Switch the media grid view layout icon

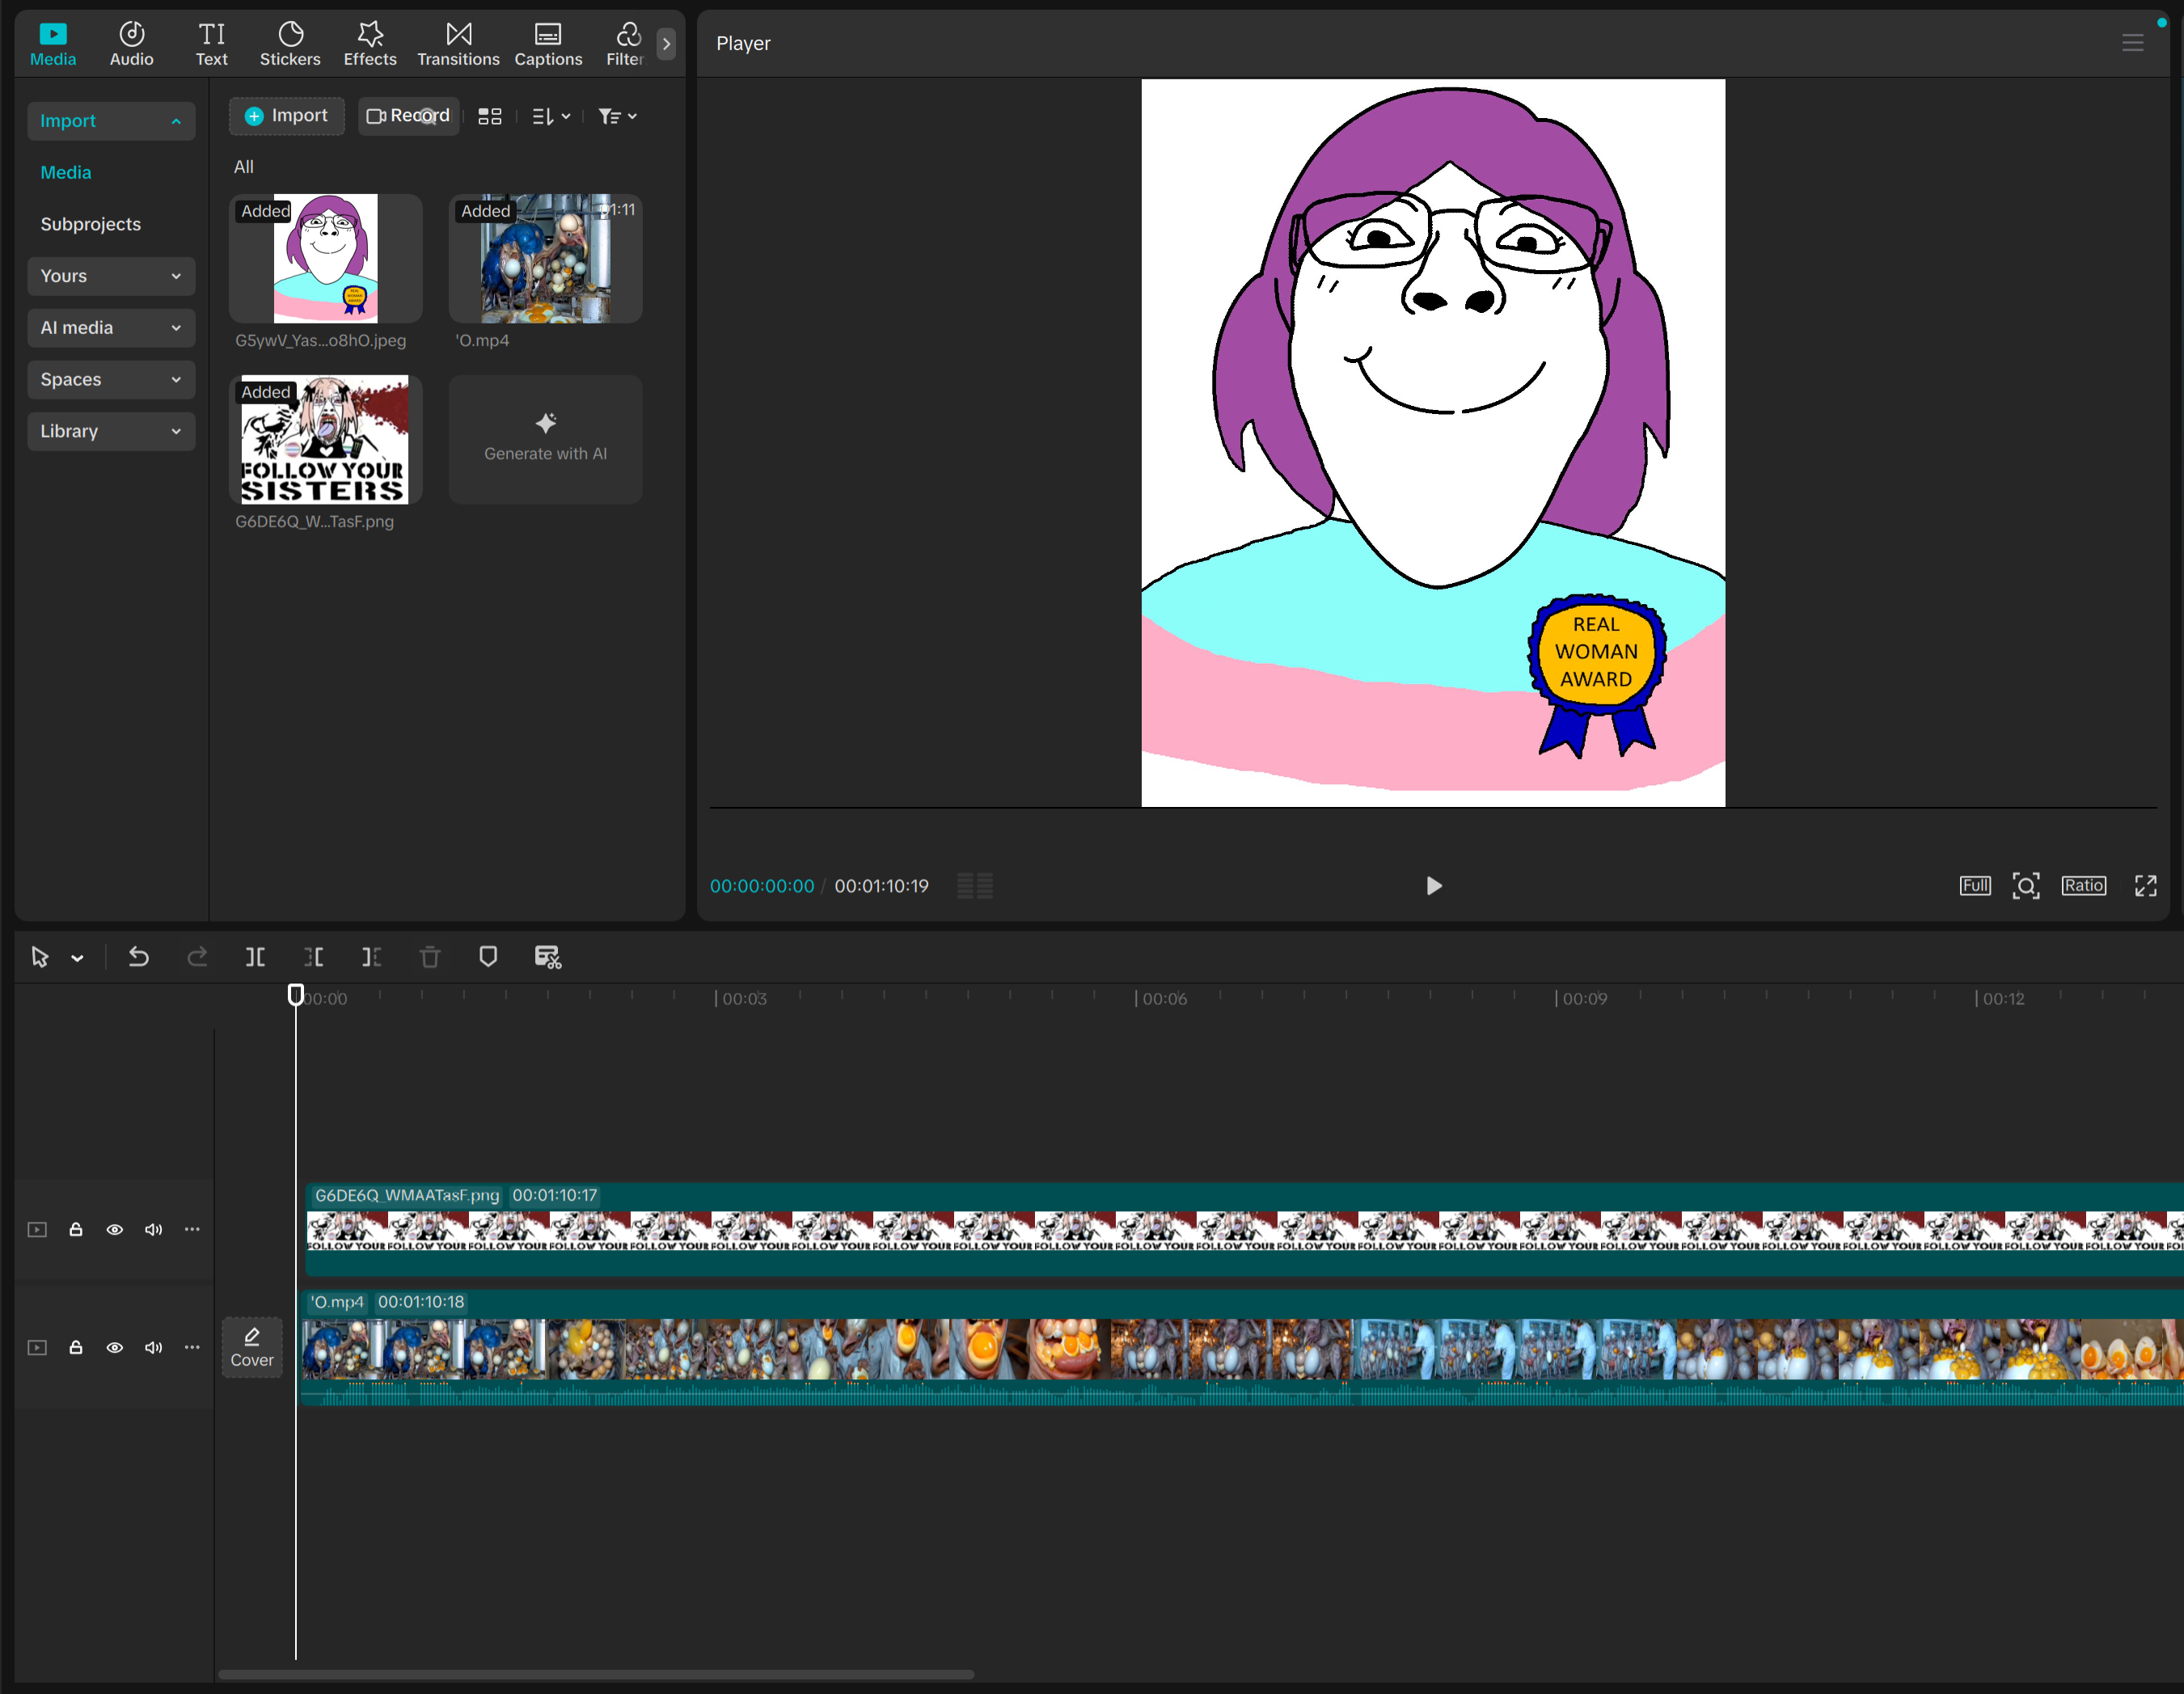(x=490, y=117)
